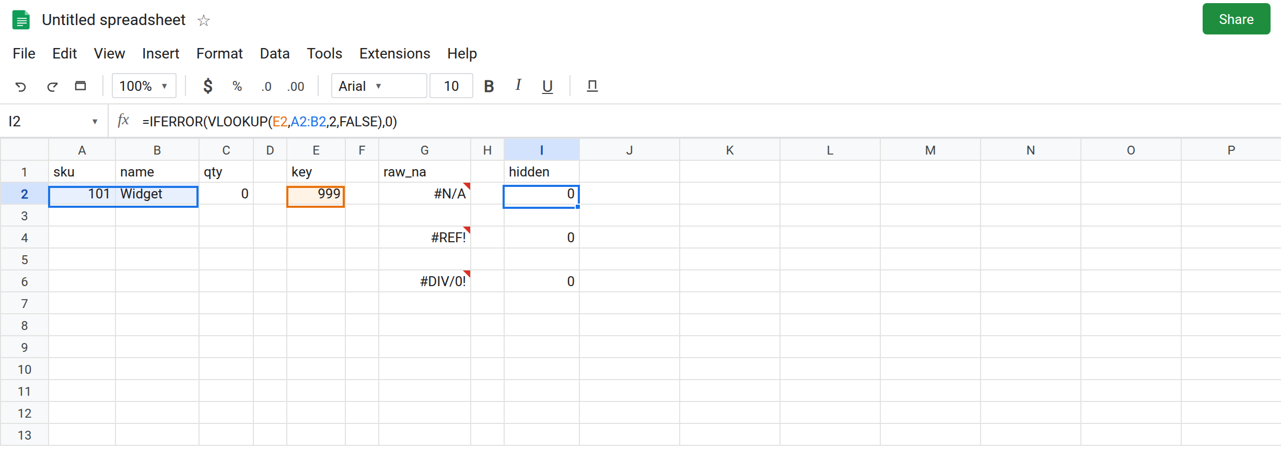Screen dimensions: 1281x449
Task: Click cell containing '#N/A' error
Action: click(425, 194)
